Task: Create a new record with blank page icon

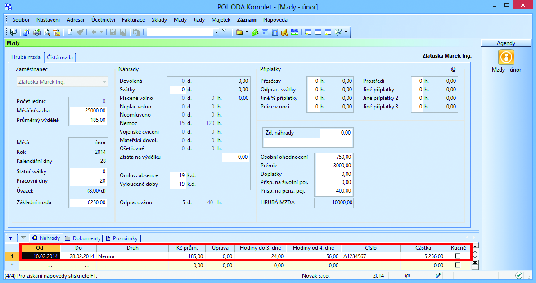Action: 70,32
